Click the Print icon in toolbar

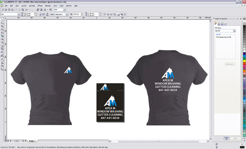pos(12,10)
